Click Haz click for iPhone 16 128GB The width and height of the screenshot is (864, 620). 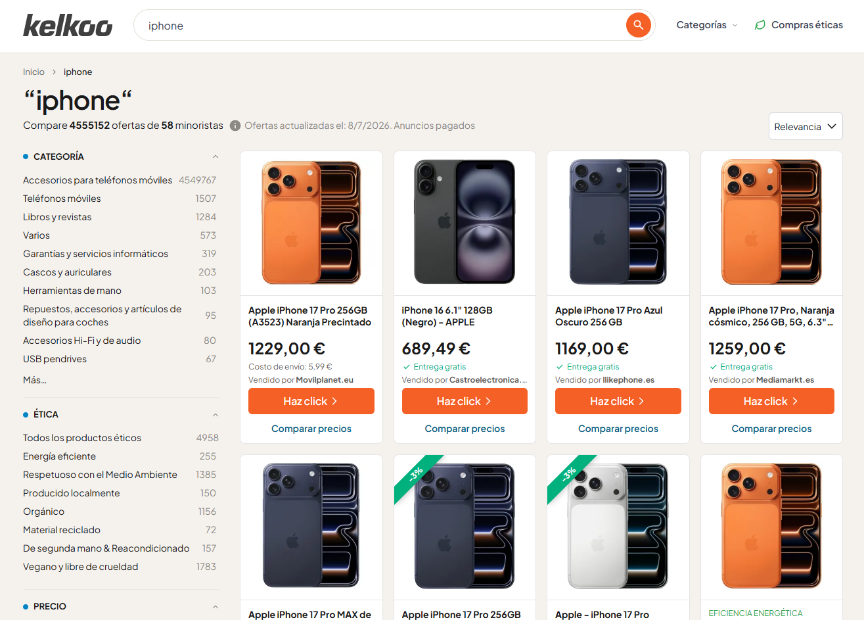465,401
